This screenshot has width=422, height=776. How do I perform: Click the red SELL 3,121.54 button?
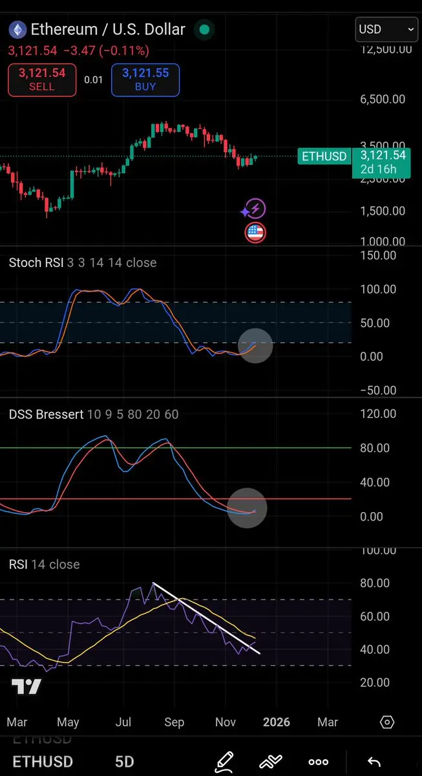point(42,80)
